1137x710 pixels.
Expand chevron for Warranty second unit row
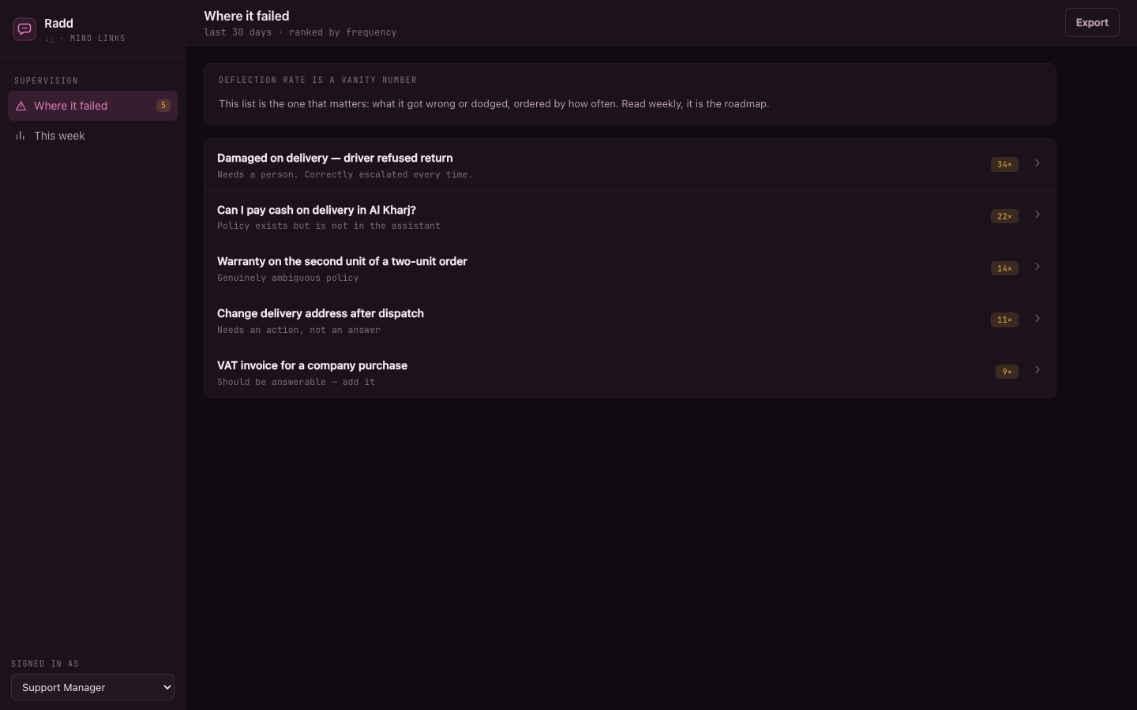(1038, 267)
